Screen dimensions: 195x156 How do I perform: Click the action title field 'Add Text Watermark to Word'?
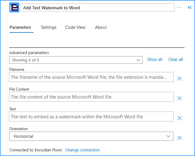click(97, 8)
